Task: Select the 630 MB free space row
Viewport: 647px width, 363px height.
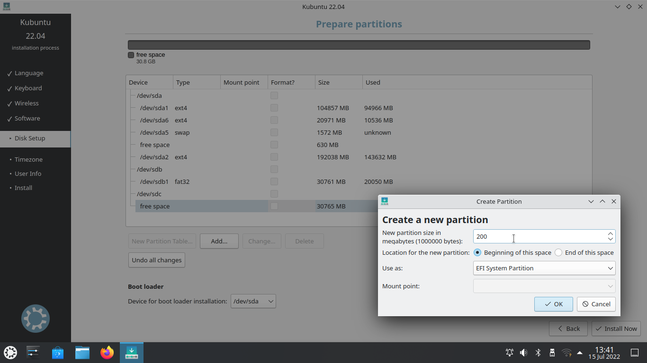Action: [359, 145]
